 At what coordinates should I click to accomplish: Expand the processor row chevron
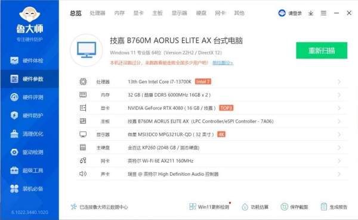pyautogui.click(x=340, y=82)
